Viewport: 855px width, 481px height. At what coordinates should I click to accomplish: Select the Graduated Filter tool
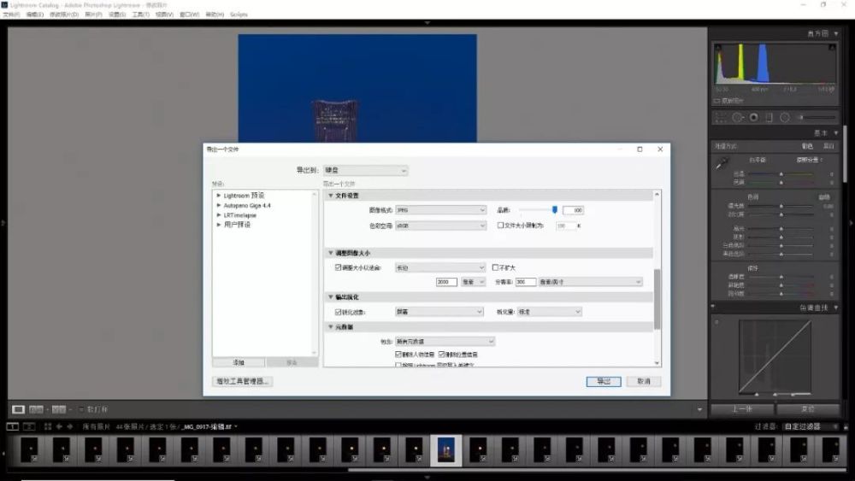(769, 118)
